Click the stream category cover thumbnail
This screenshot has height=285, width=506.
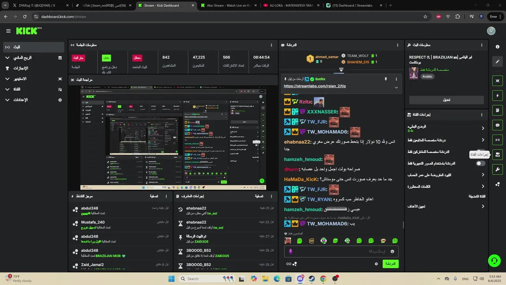413,73
